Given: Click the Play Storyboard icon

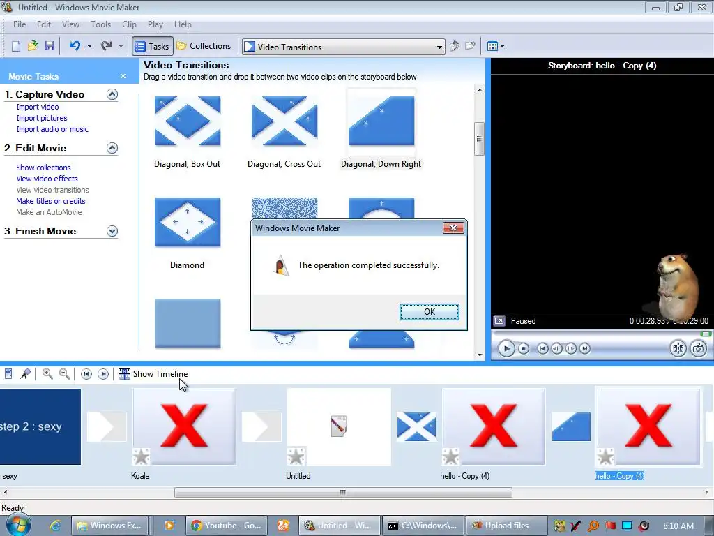Looking at the screenshot, I should tap(103, 374).
